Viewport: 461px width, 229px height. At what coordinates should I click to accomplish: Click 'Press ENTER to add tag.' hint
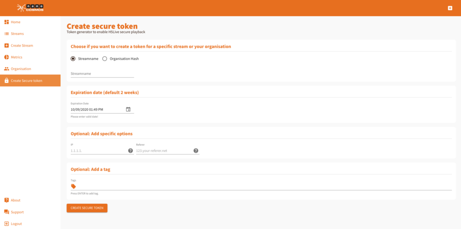(x=85, y=194)
